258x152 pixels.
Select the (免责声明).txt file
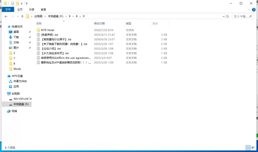[x=49, y=35]
